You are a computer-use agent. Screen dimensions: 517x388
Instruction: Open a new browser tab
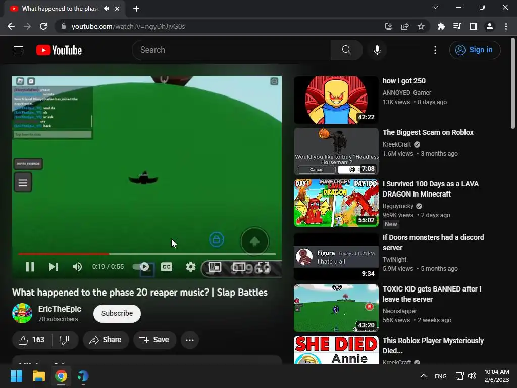click(136, 9)
